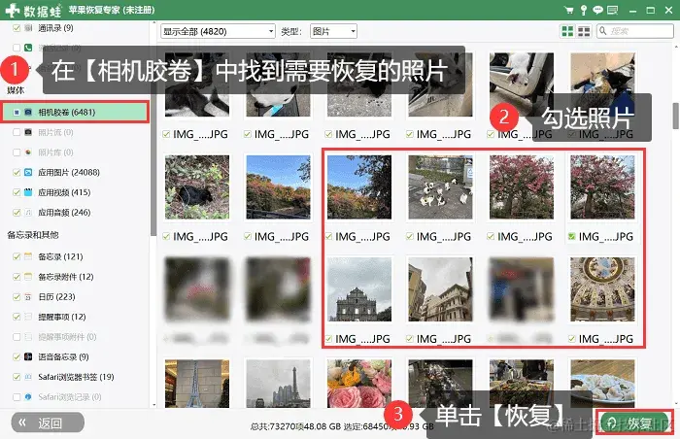This screenshot has height=439, width=680.
Task: Click the shopping cart icon in title bar
Action: click(568, 10)
